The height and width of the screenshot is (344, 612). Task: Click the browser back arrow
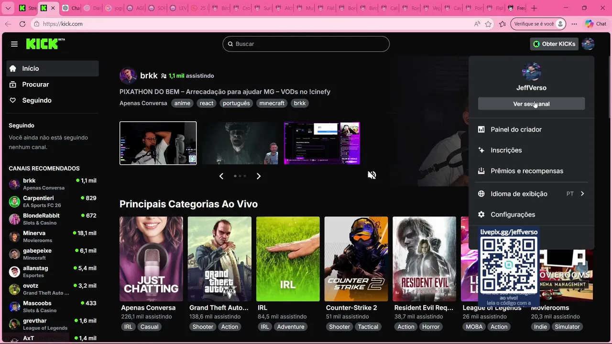(x=8, y=24)
